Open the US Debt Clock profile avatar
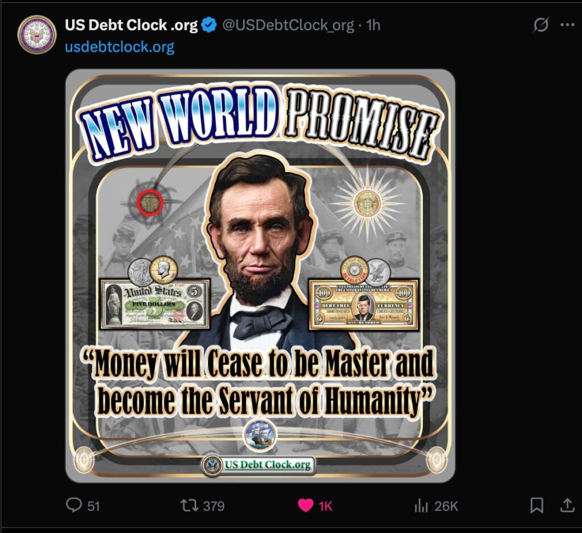The height and width of the screenshot is (533, 582). (37, 35)
